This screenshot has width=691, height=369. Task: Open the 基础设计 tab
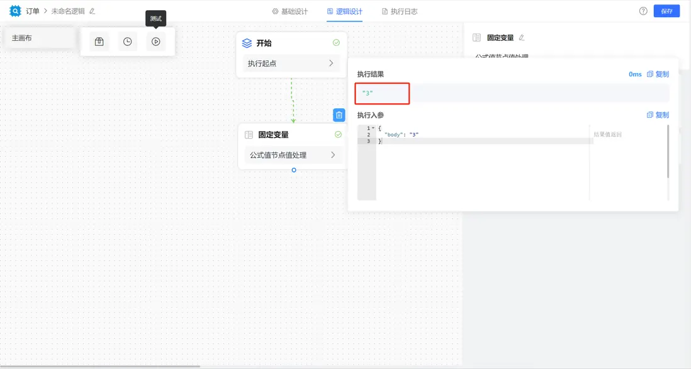click(289, 11)
